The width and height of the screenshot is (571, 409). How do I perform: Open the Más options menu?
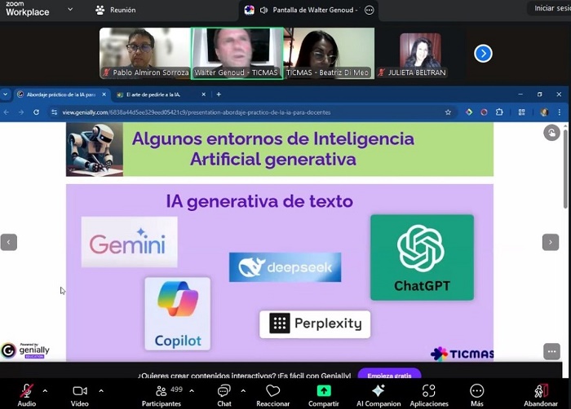(x=477, y=392)
